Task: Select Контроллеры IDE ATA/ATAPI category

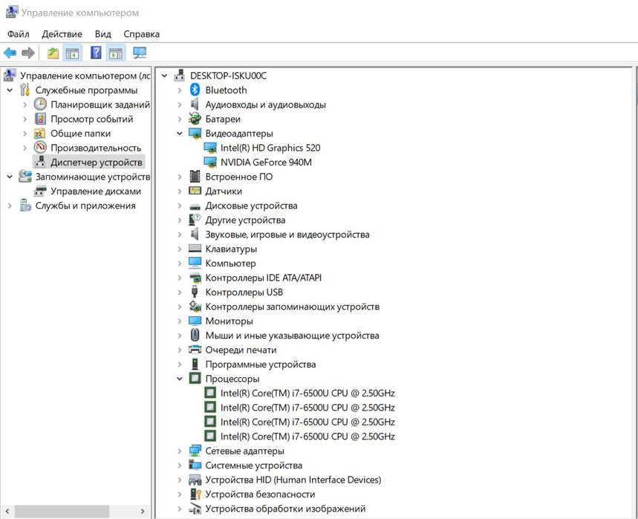Action: click(263, 278)
